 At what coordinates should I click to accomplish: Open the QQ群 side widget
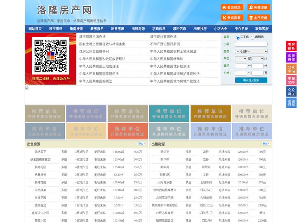pos(291,92)
